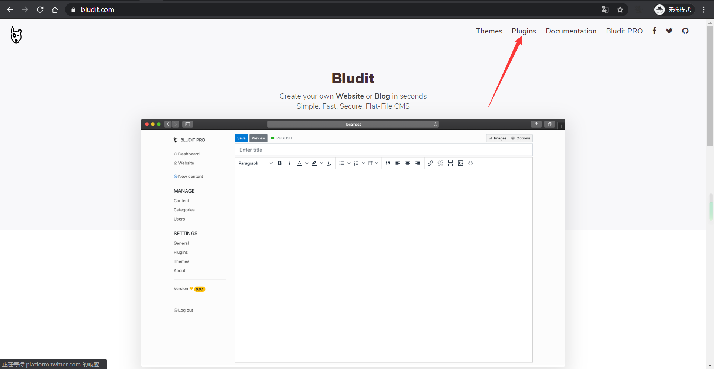Expand the highlight color dropdown arrow

[322, 163]
